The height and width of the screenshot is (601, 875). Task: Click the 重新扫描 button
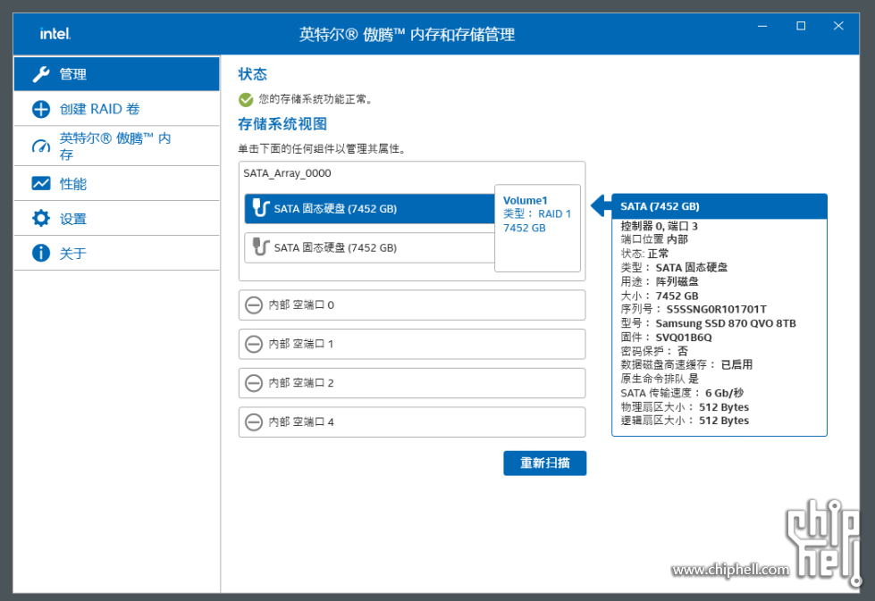click(x=544, y=463)
